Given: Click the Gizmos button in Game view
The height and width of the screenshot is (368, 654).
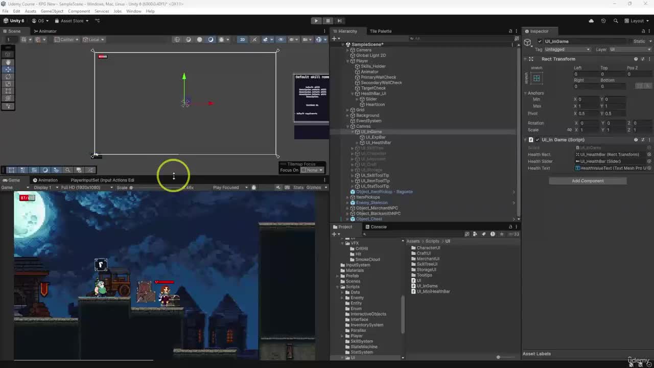Looking at the screenshot, I should coord(313,188).
